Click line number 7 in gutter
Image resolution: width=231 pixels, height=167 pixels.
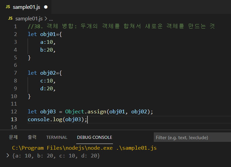pyautogui.click(x=15, y=73)
